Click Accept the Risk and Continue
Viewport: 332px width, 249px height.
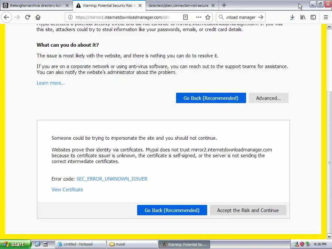248,210
